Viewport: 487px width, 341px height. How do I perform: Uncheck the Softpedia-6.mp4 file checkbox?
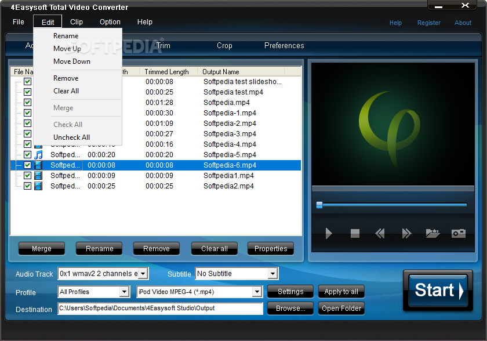[28, 165]
